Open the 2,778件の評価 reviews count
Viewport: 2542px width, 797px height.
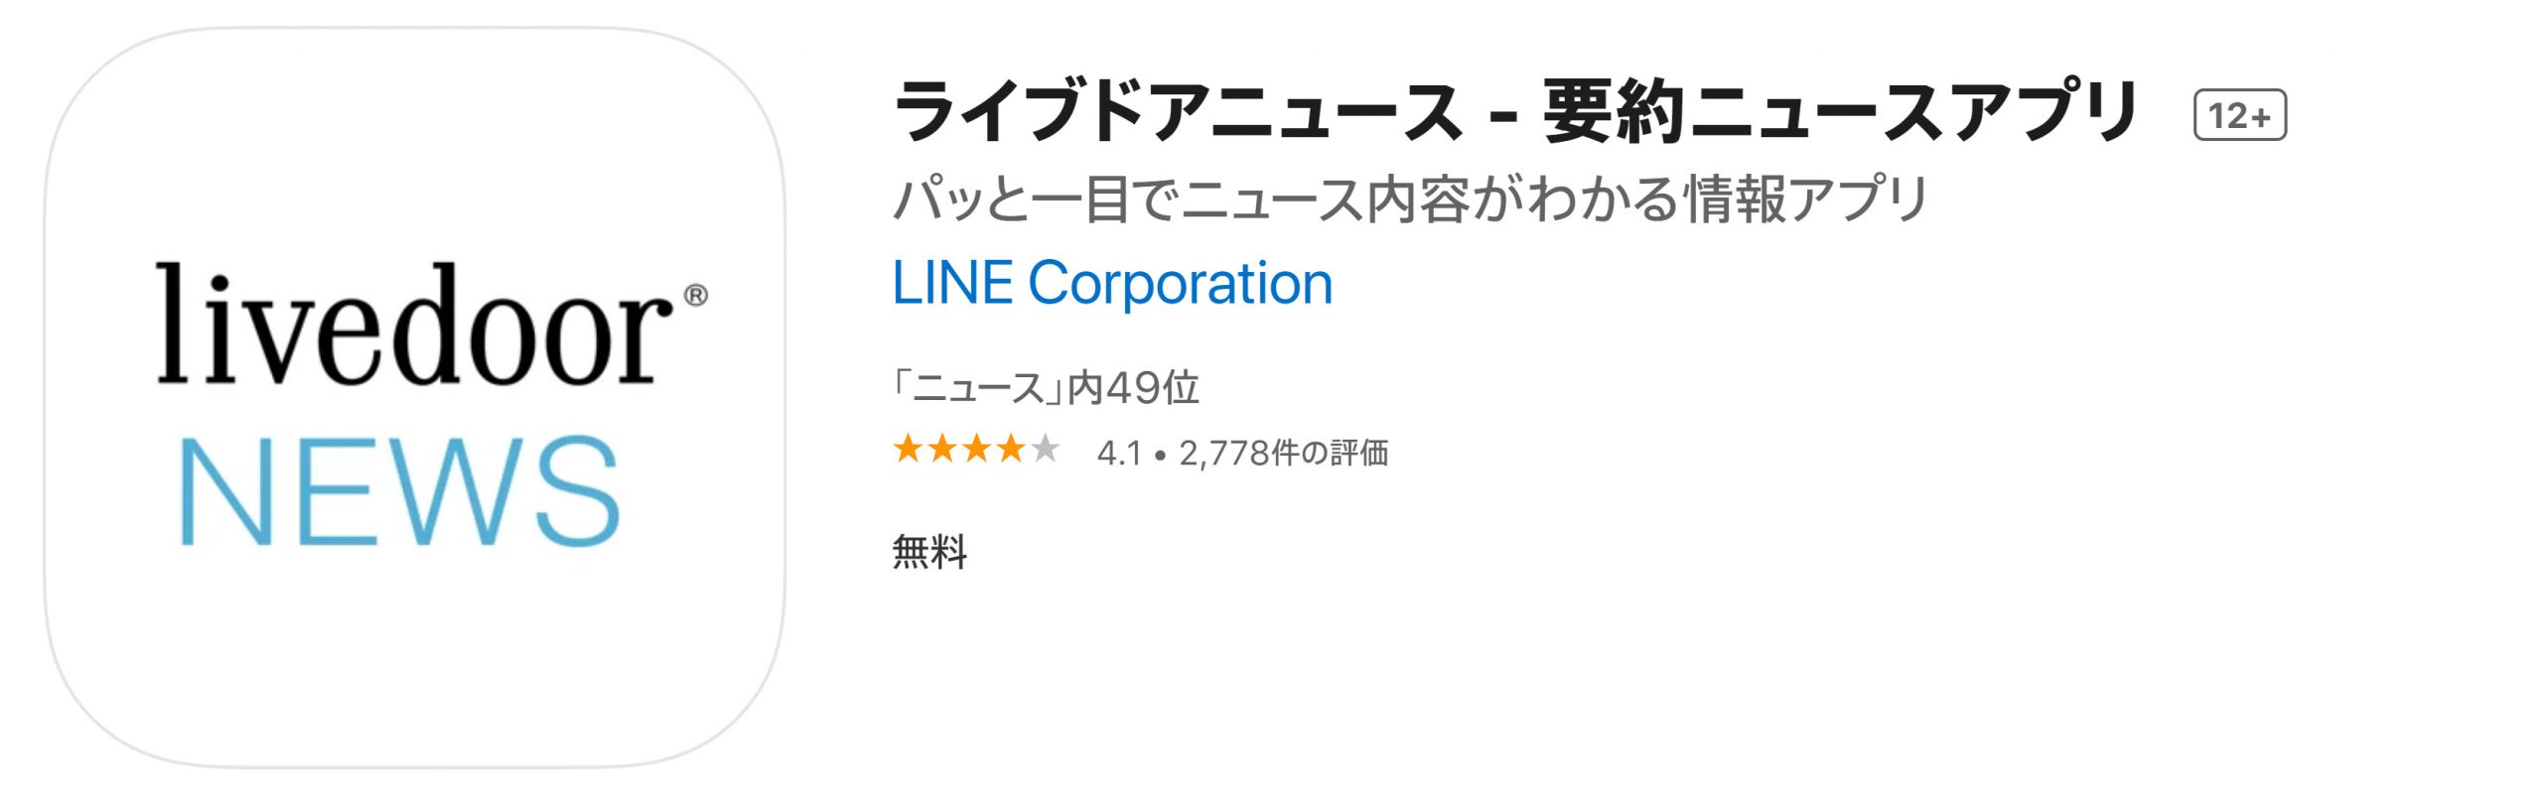click(x=1283, y=454)
